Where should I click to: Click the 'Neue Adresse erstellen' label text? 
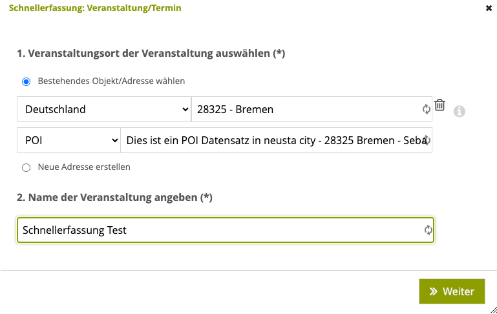click(84, 167)
